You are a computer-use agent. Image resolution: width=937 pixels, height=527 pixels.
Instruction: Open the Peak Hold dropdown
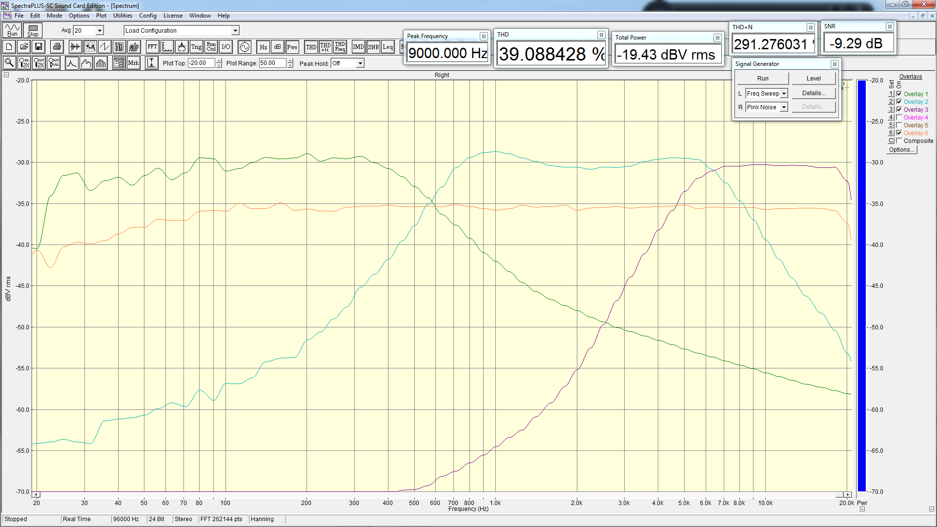pyautogui.click(x=360, y=63)
